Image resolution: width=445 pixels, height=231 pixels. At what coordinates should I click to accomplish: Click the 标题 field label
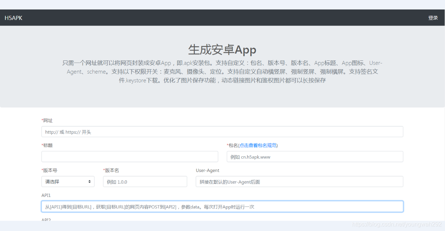tap(47, 145)
